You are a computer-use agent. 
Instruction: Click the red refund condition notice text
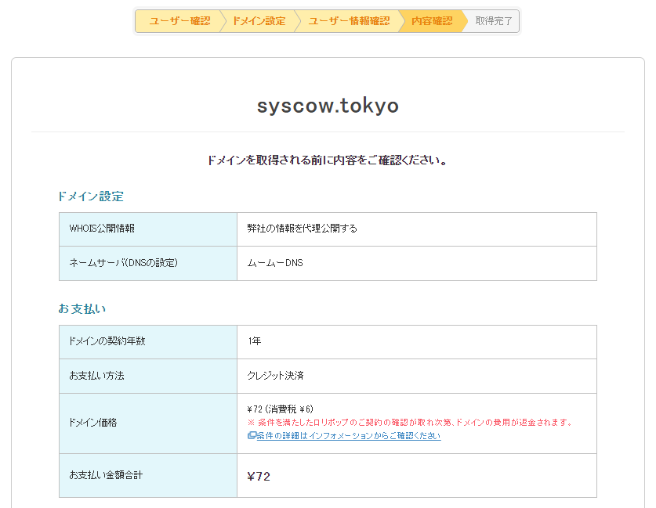point(409,423)
